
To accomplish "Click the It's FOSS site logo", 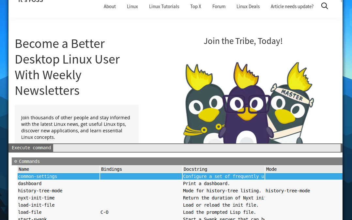I will (x=30, y=1).
